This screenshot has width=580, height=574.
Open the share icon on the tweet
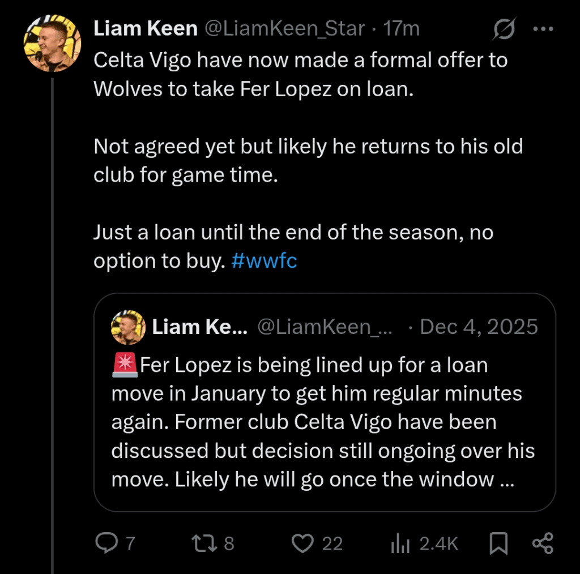tap(542, 543)
